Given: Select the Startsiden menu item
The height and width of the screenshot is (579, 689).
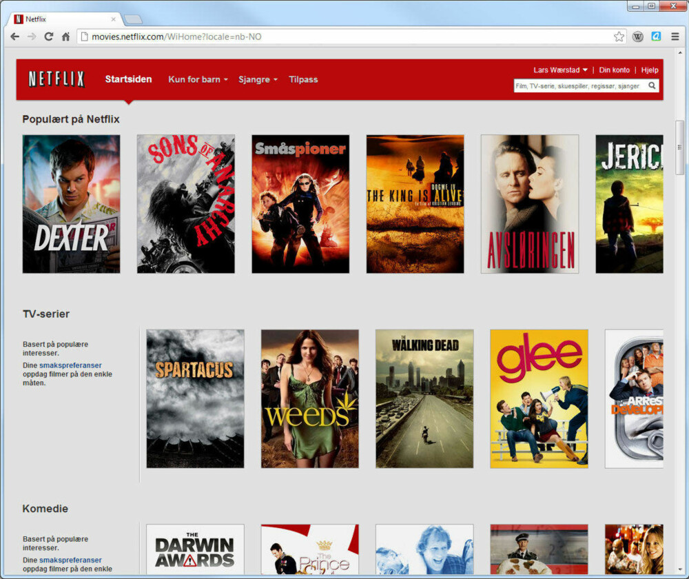Looking at the screenshot, I should click(128, 79).
